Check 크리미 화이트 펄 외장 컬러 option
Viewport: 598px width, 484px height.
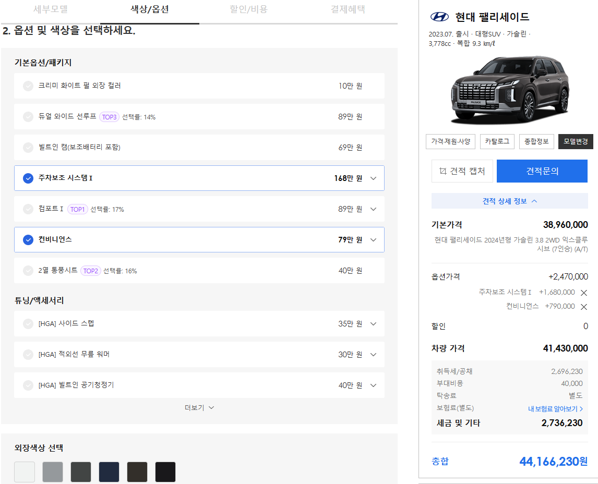[x=28, y=86]
